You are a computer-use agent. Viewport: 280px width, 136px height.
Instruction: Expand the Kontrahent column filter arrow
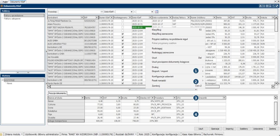[x=82, y=17]
